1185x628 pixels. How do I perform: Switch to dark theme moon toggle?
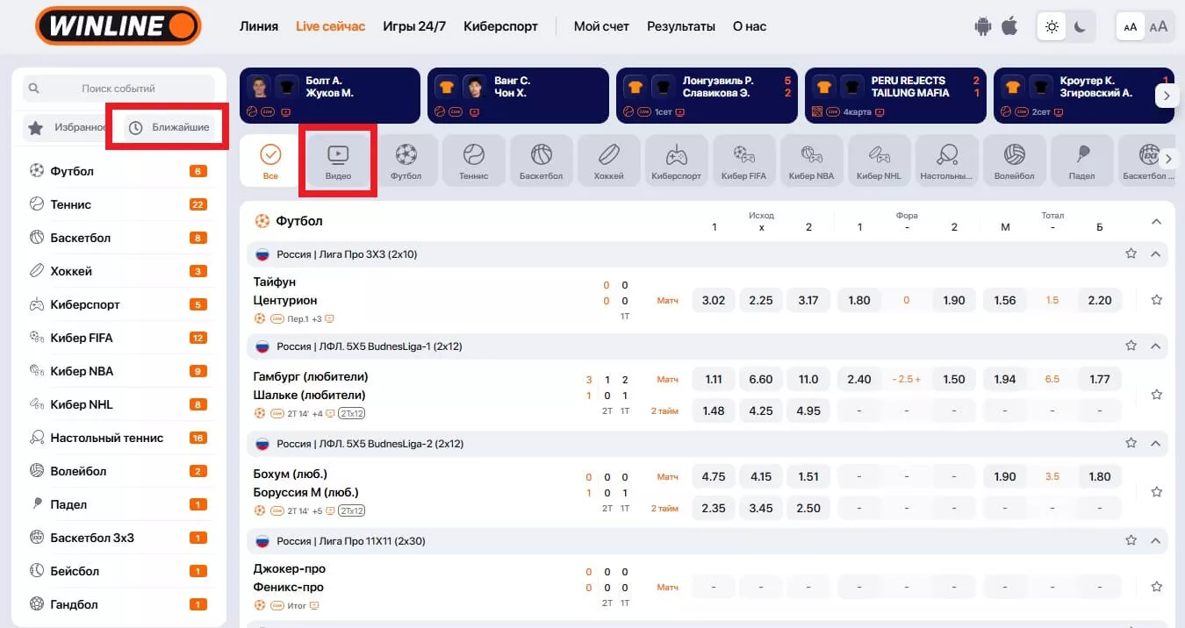click(1080, 27)
